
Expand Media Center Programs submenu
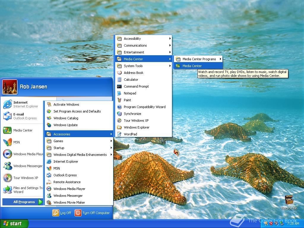198,59
